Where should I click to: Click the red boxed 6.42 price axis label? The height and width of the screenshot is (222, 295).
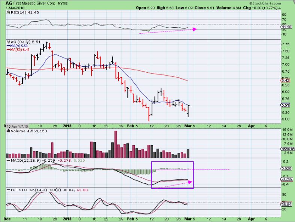coord(285,80)
